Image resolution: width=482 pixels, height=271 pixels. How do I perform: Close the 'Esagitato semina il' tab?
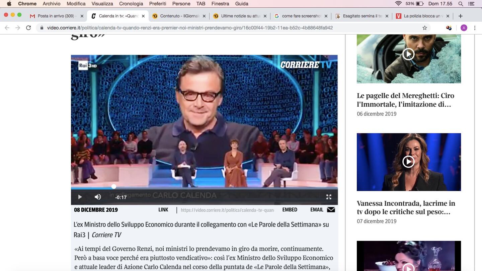click(x=387, y=16)
